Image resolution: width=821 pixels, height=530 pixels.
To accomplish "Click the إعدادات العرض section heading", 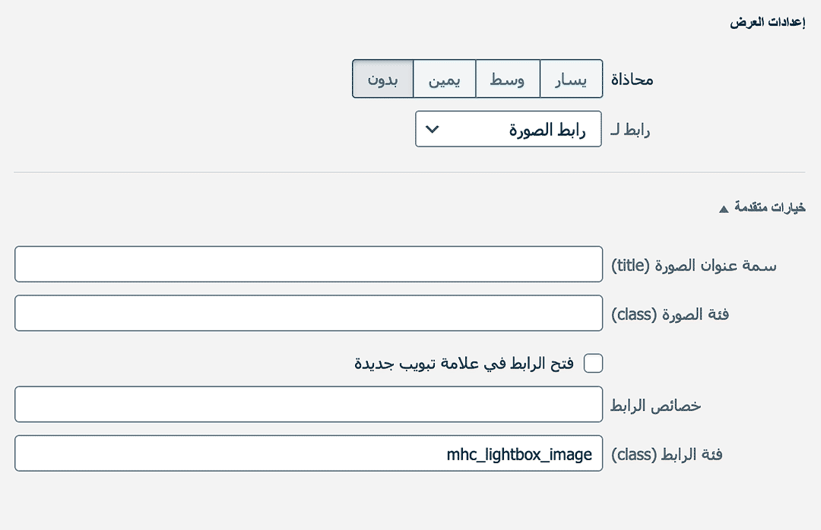I will (x=768, y=22).
